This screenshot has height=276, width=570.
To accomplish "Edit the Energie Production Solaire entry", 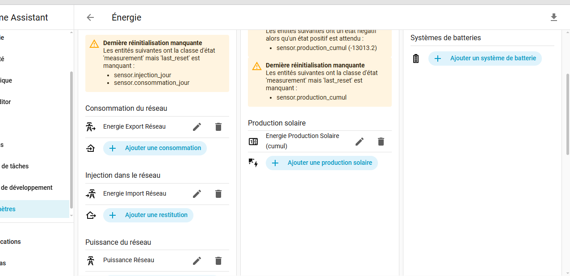I will 360,142.
